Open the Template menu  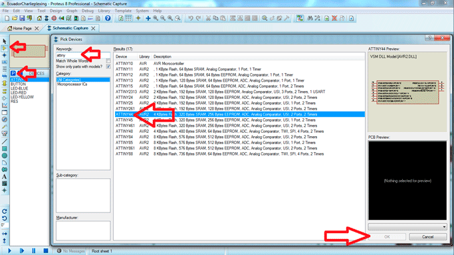tap(123, 11)
